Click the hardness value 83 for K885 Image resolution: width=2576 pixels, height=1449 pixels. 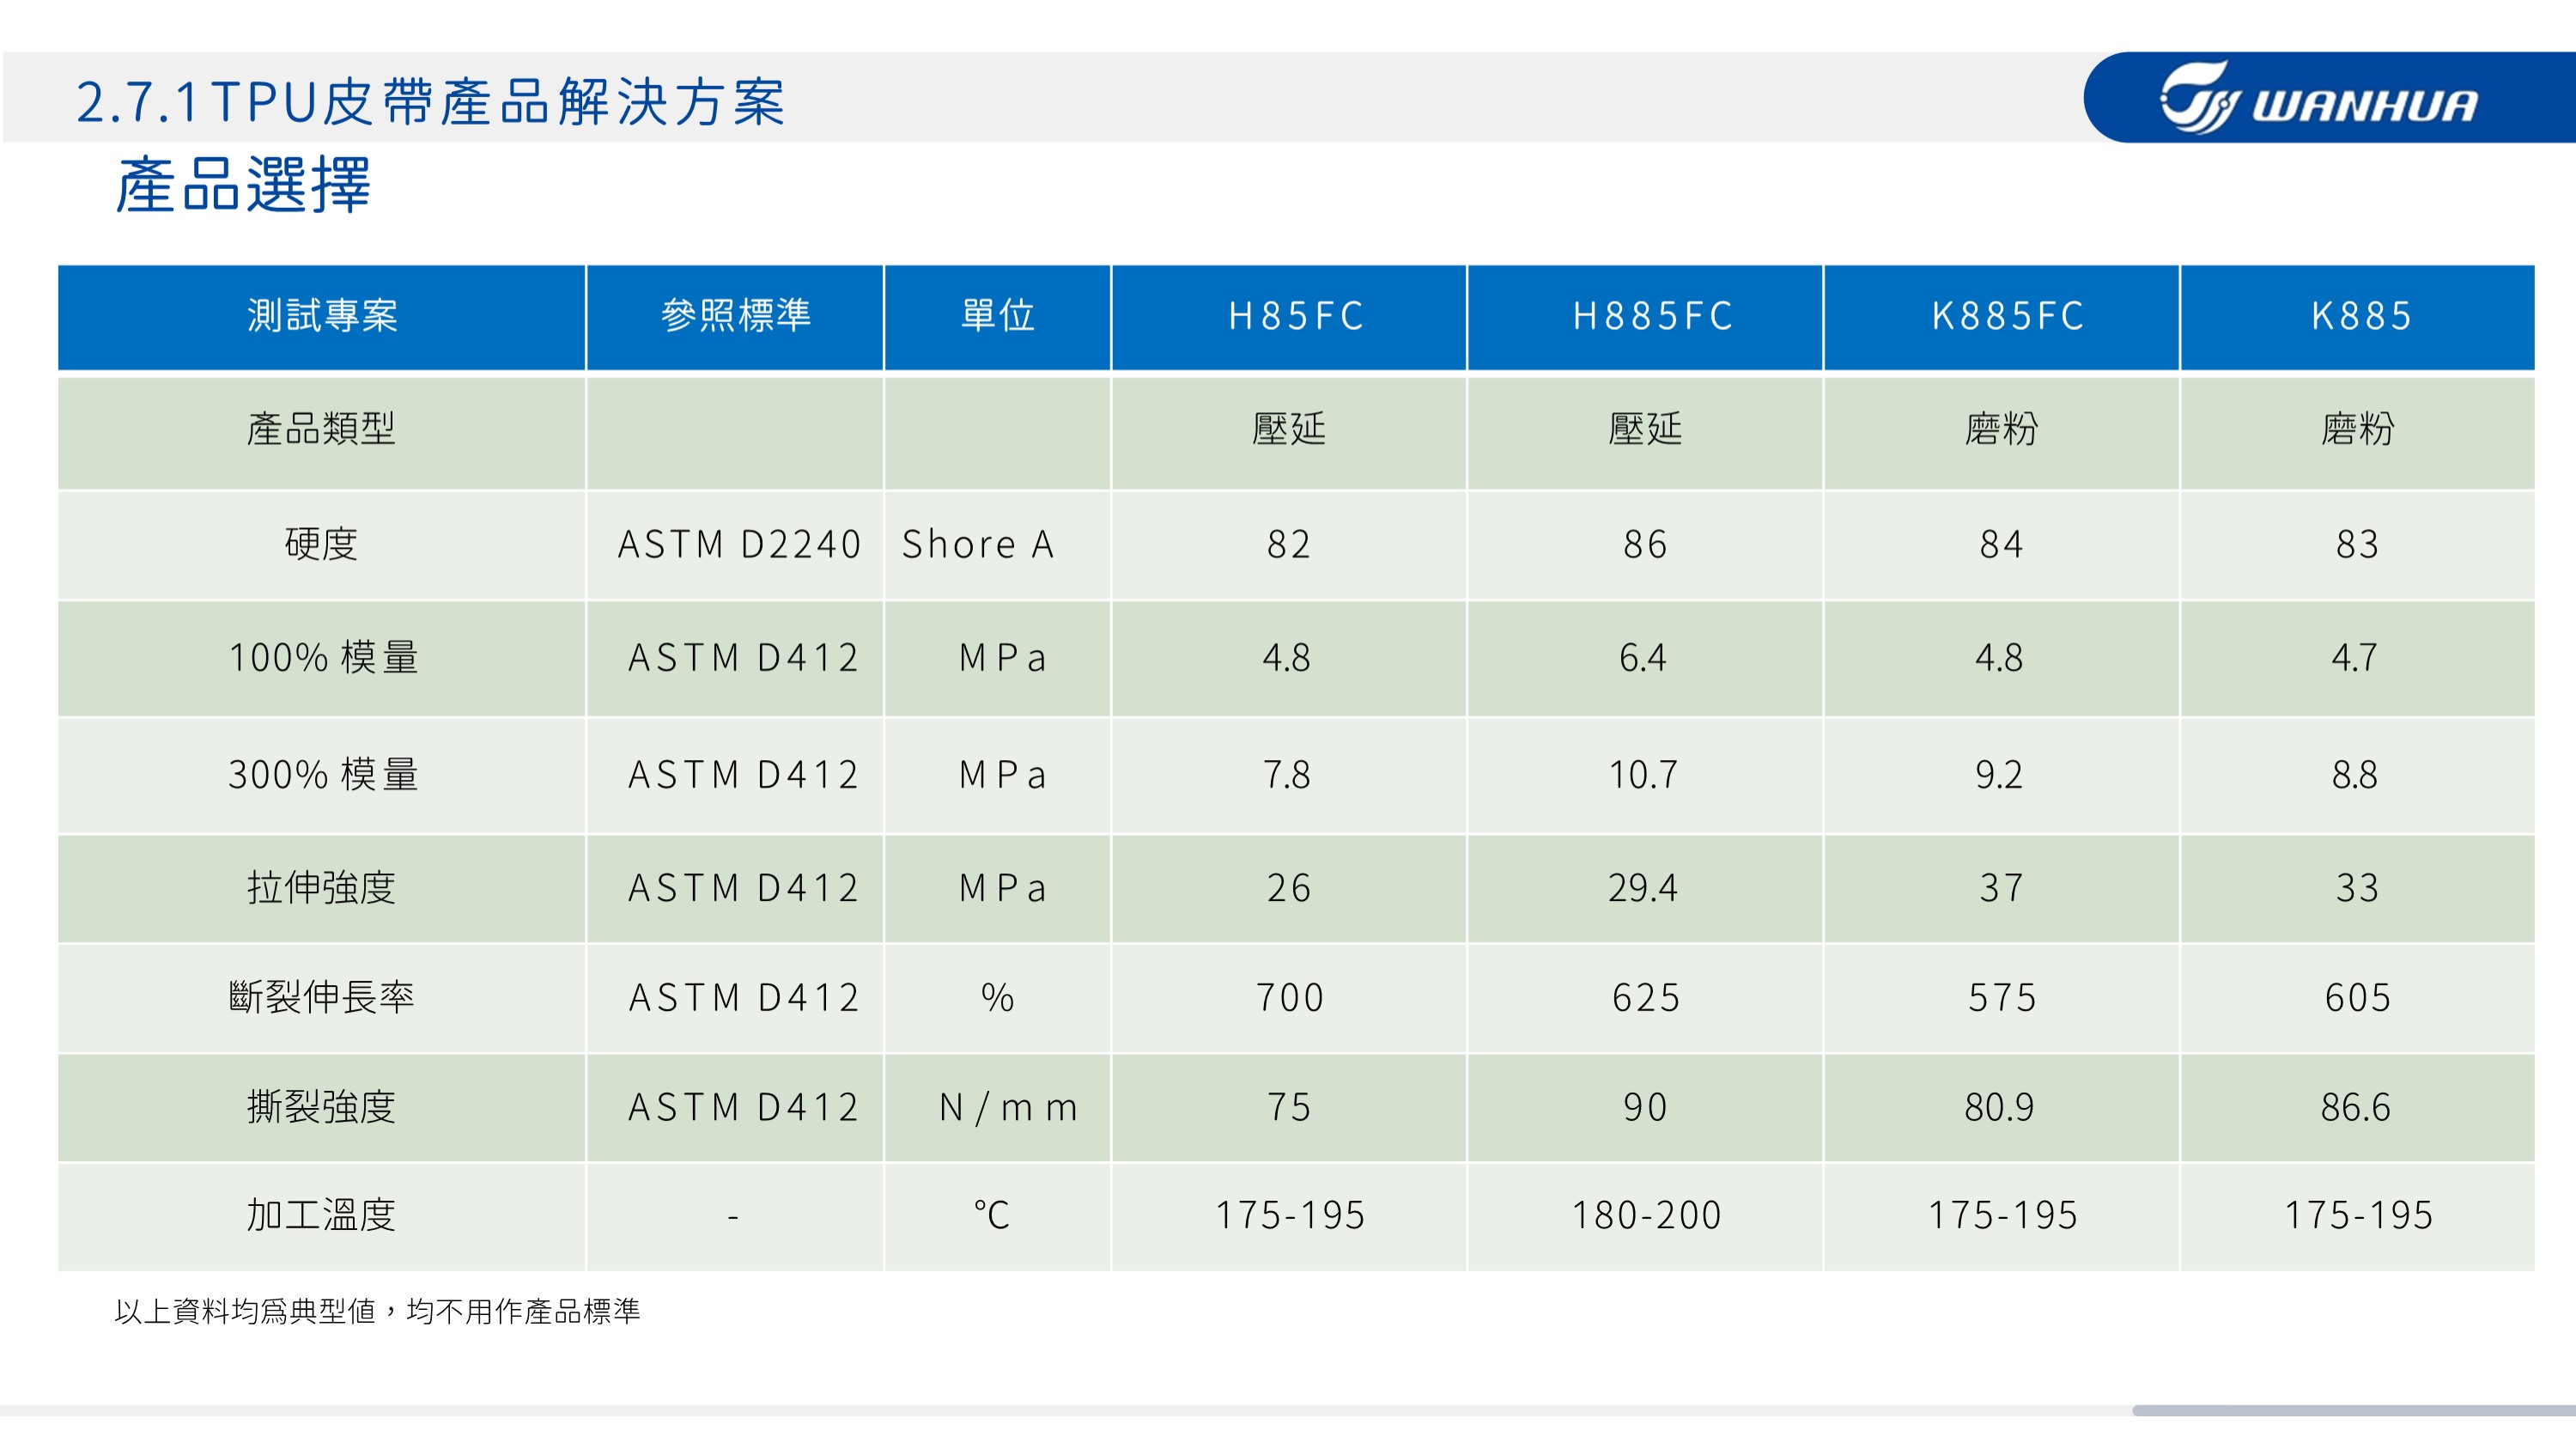[x=2357, y=545]
